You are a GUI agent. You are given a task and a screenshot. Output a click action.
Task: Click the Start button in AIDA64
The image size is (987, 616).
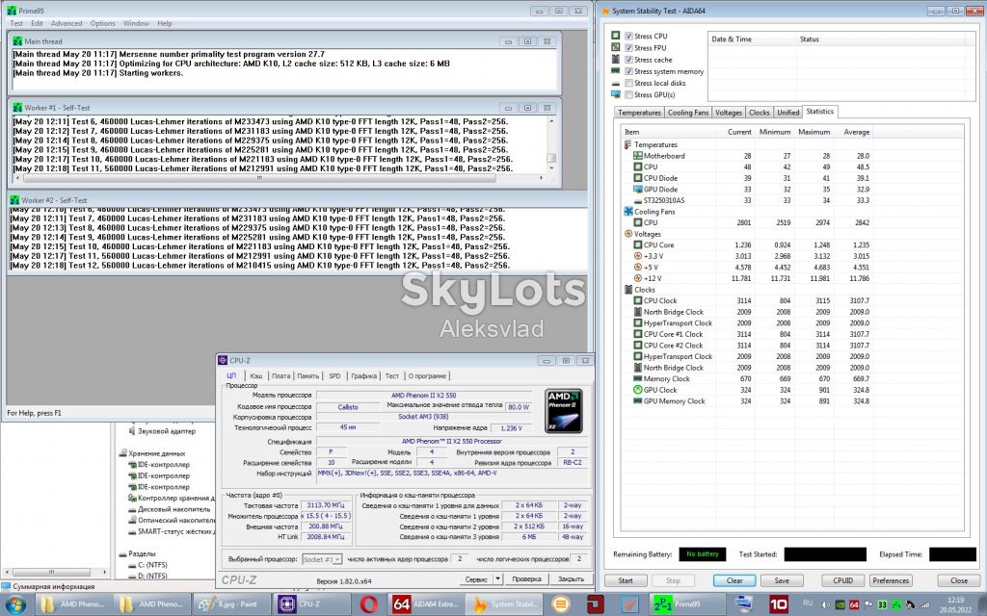pos(626,580)
